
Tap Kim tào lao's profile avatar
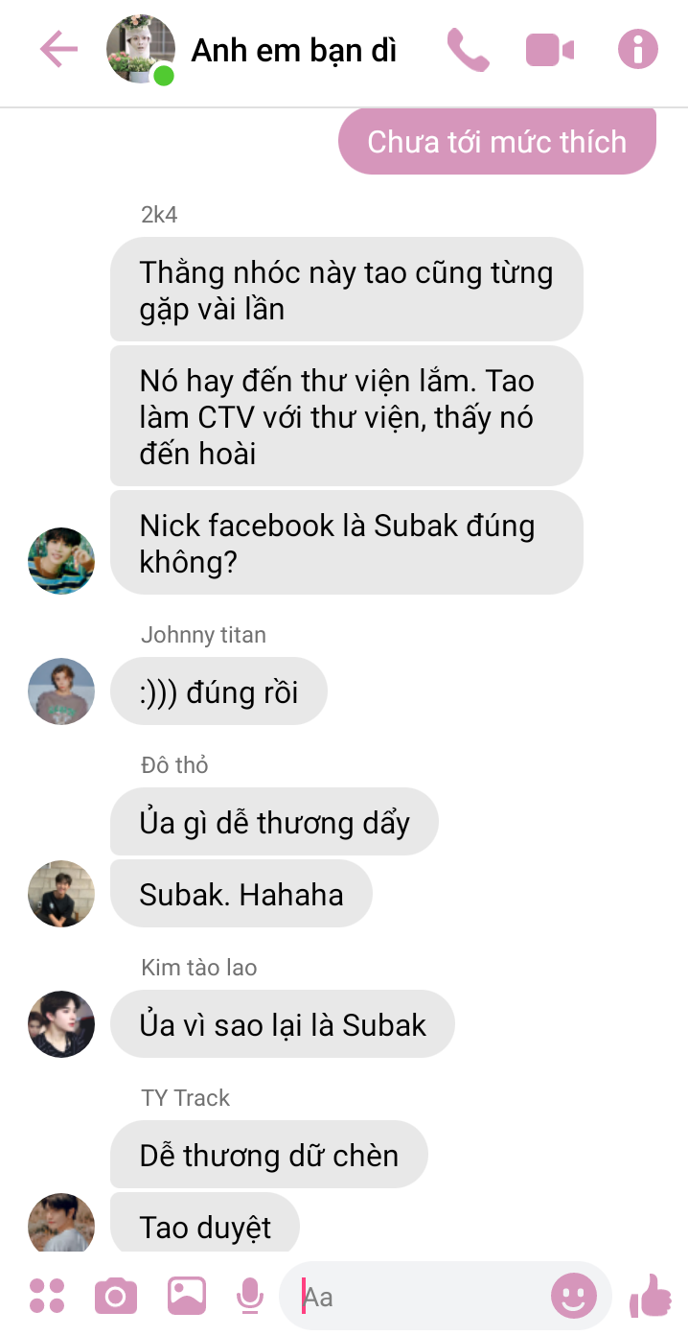pyautogui.click(x=61, y=1024)
